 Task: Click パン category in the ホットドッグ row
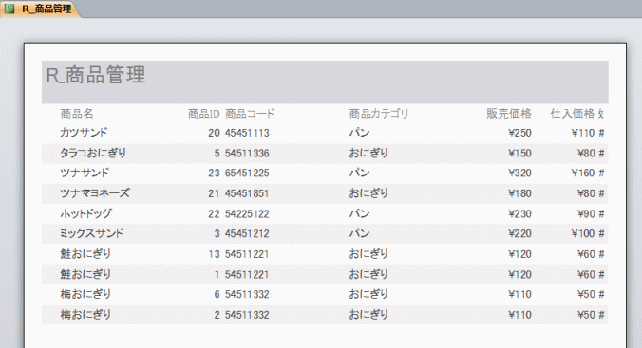point(359,213)
